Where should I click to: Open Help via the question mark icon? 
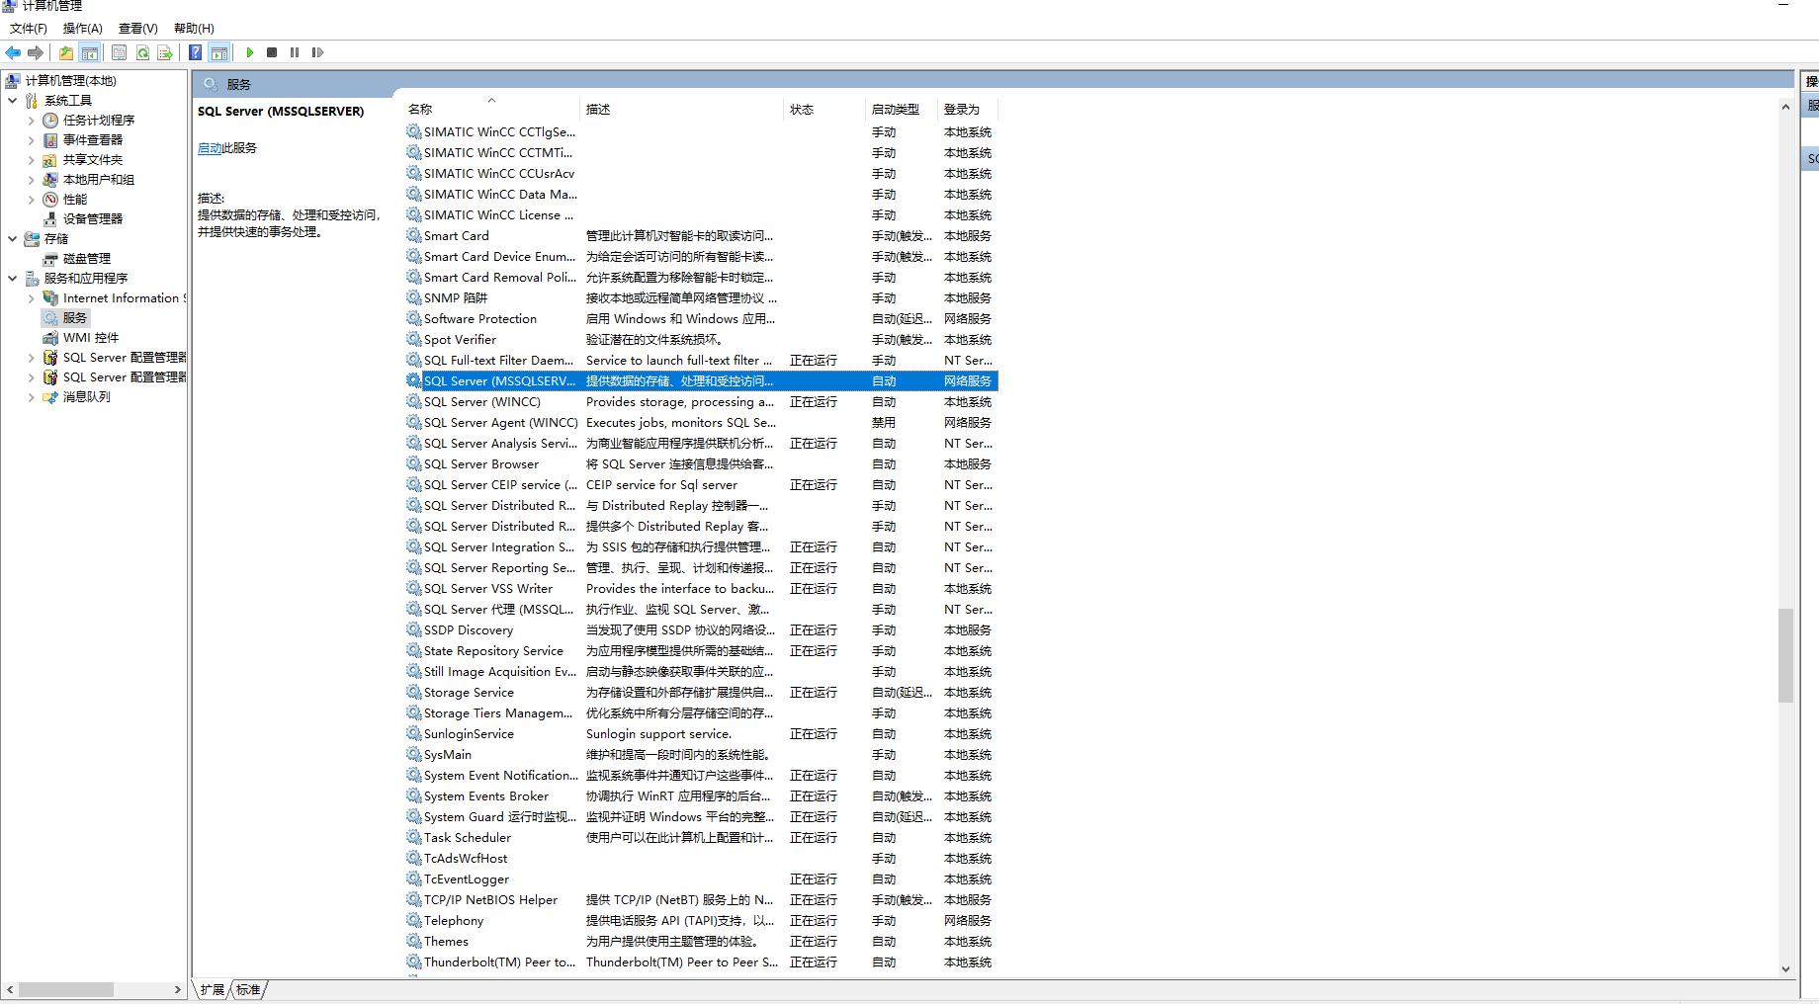point(195,52)
